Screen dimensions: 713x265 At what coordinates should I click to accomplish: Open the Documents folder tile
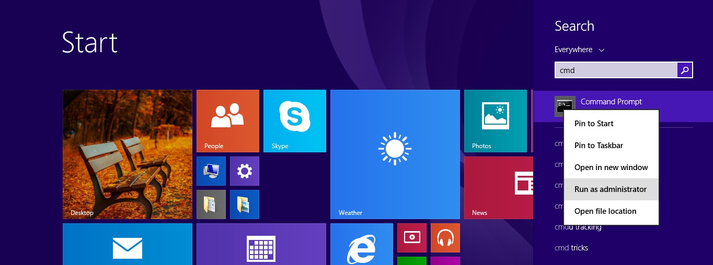[x=211, y=204]
